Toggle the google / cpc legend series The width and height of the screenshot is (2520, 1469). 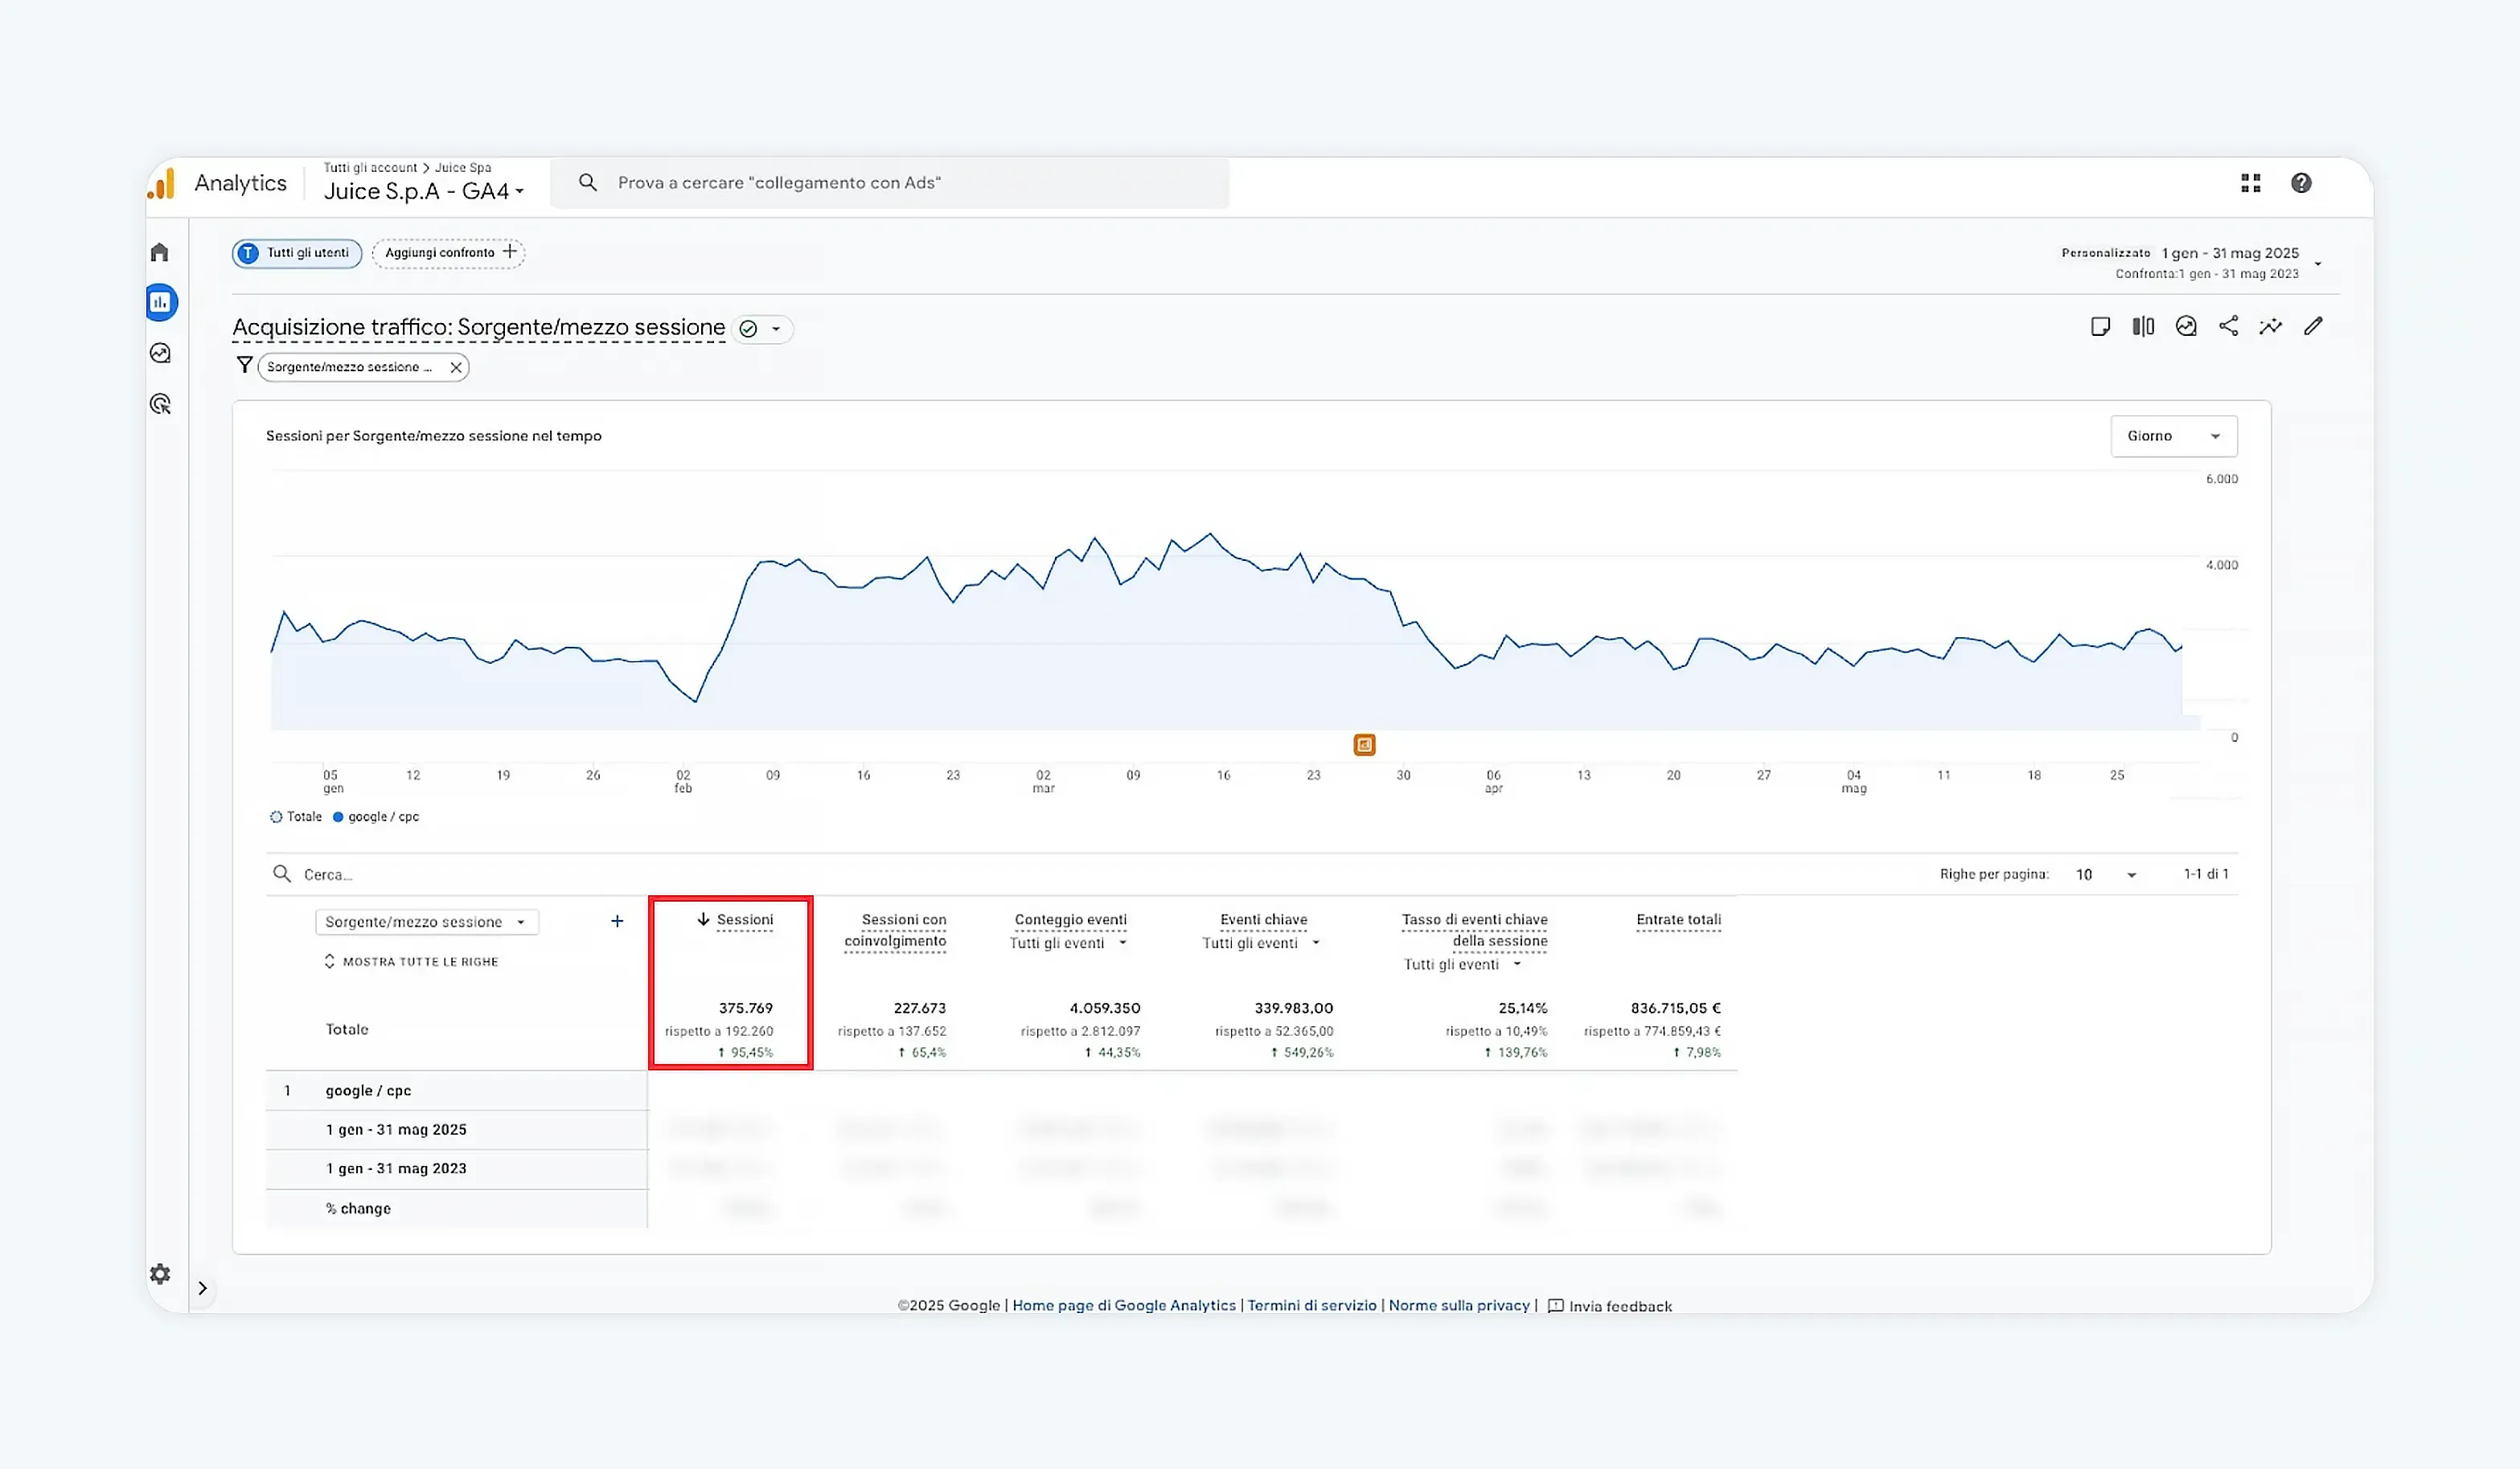[x=376, y=816]
